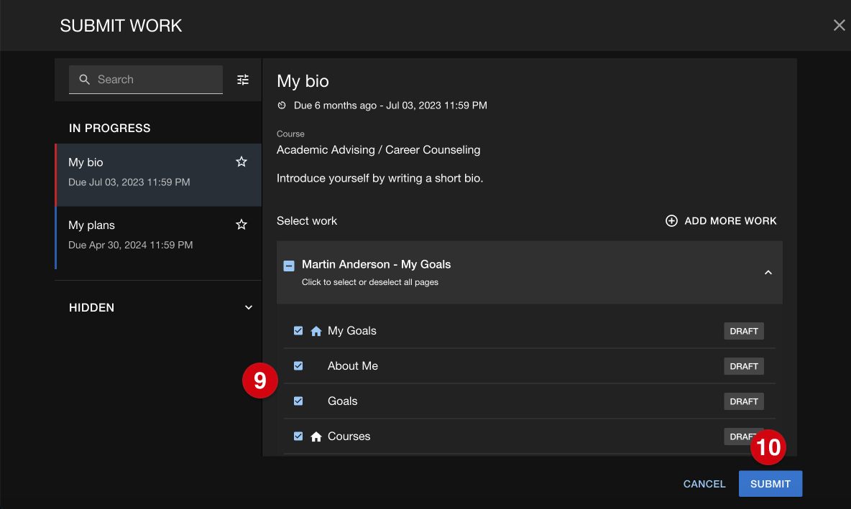851x509 pixels.
Task: Click the Courses page name
Action: pos(349,436)
